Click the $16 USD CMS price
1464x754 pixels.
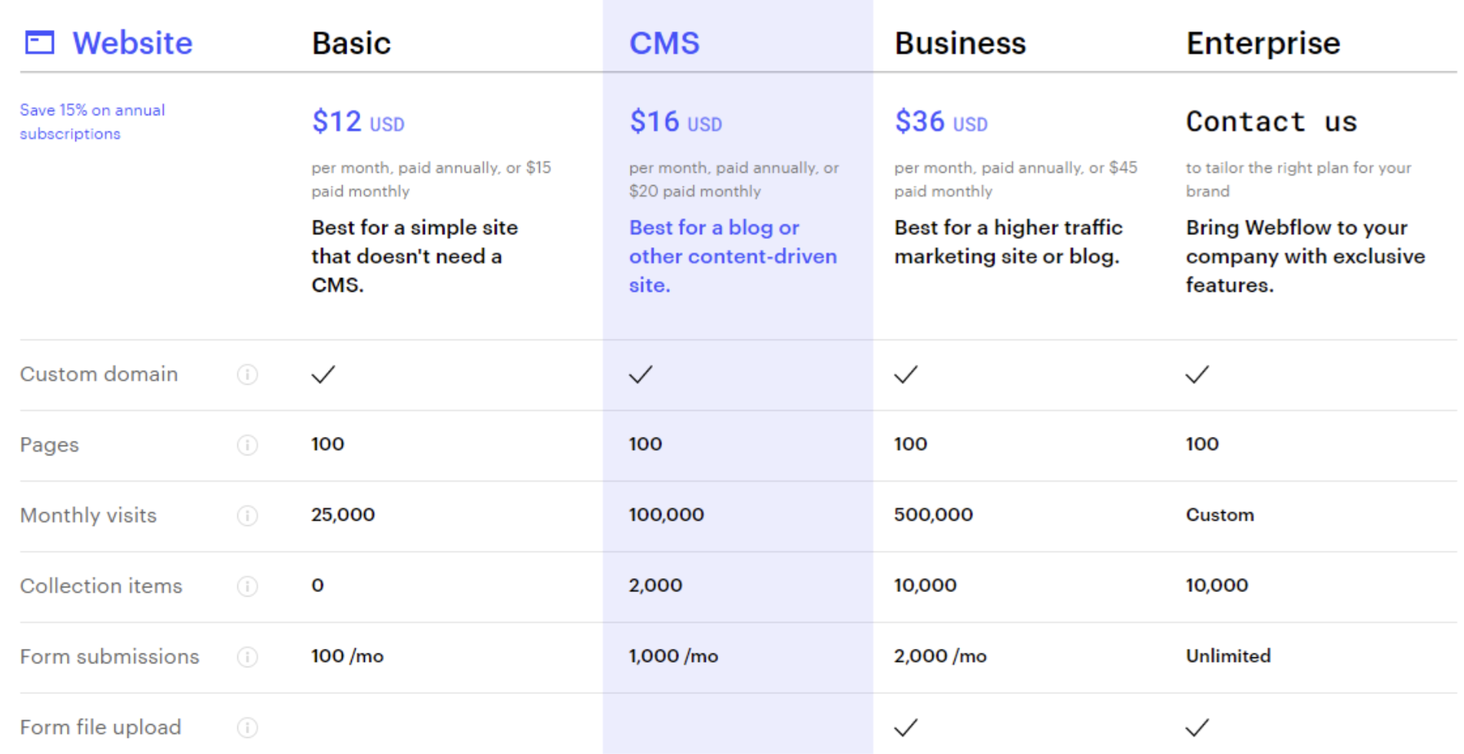(x=675, y=122)
